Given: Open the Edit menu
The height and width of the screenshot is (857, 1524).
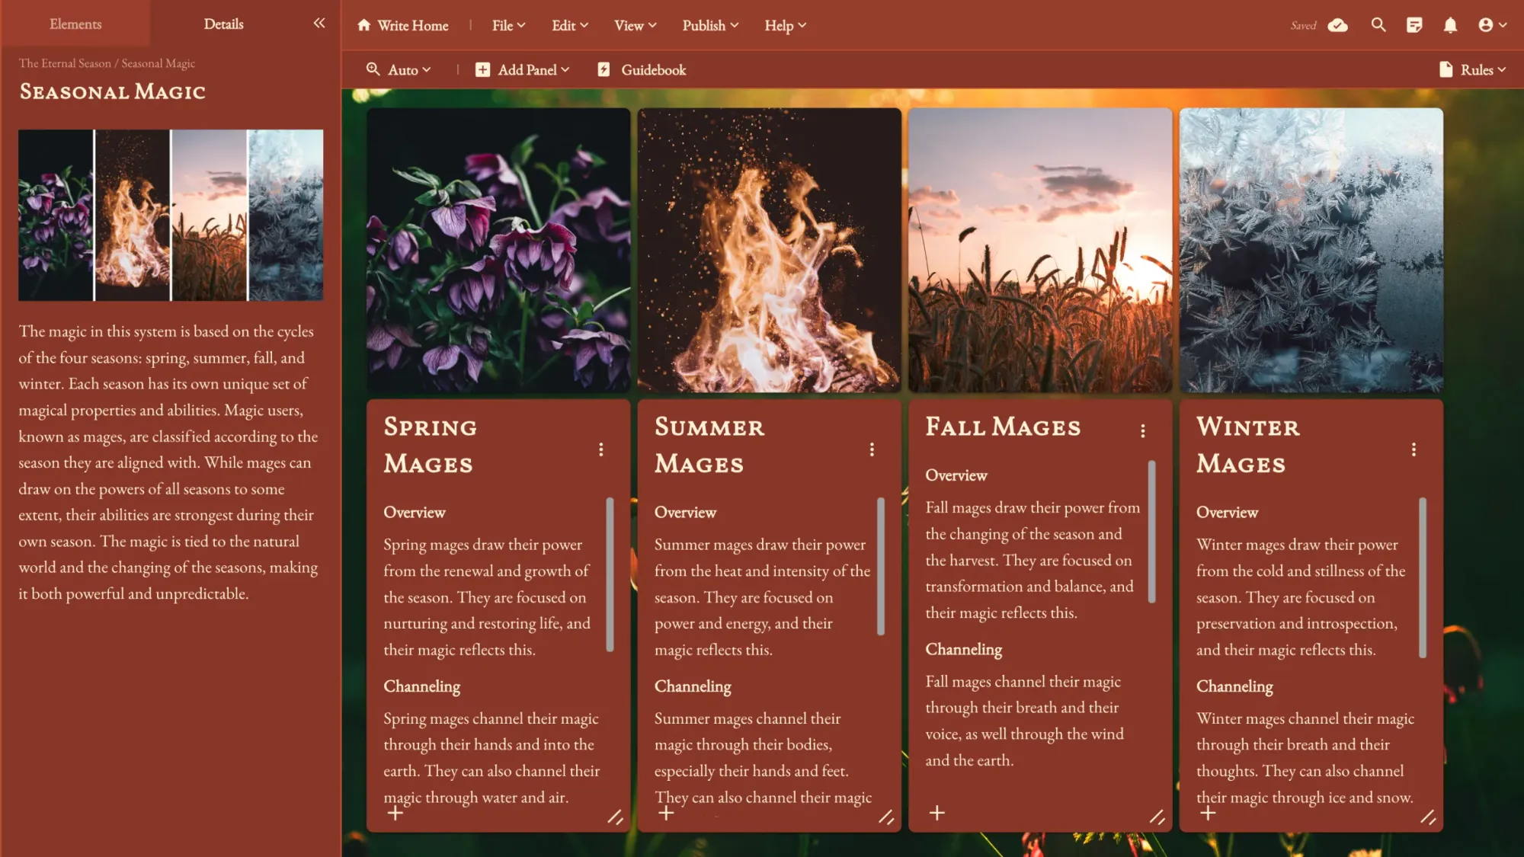Looking at the screenshot, I should pyautogui.click(x=568, y=25).
